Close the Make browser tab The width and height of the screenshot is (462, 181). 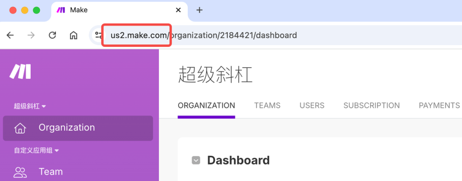[178, 10]
